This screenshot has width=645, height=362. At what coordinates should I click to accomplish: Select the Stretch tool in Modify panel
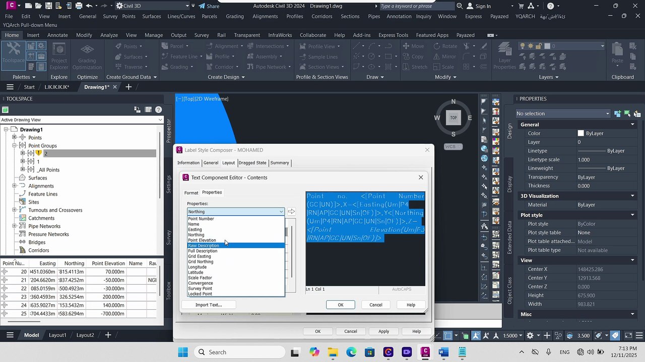[414, 67]
